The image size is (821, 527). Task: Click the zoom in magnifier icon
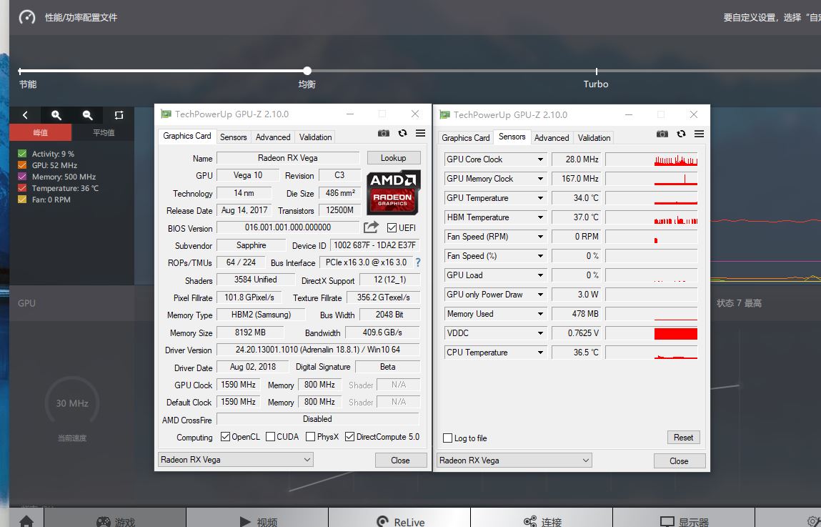56,115
